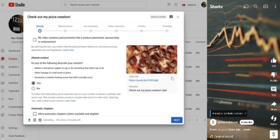Image resolution: width=280 pixels, height=140 pixels.
Task: Open Shorts comments icon showing 123
Action: [274, 89]
